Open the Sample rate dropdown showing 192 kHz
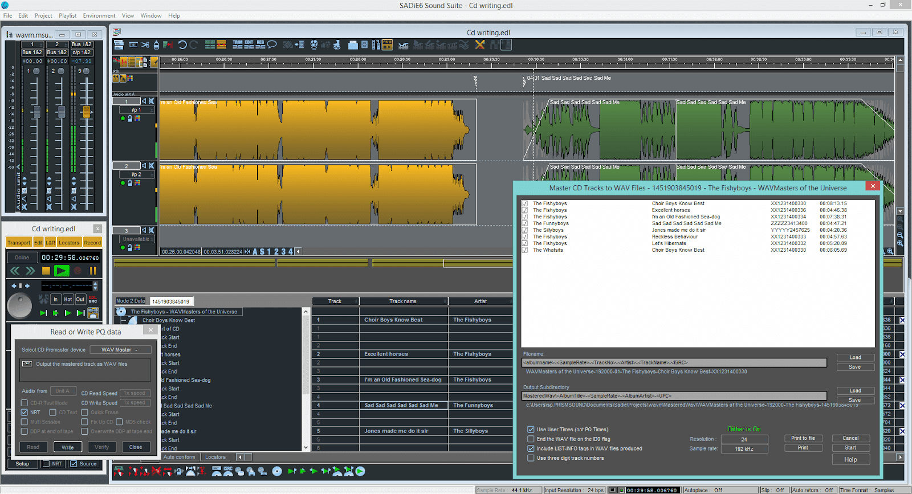This screenshot has height=494, width=912. pyautogui.click(x=744, y=449)
